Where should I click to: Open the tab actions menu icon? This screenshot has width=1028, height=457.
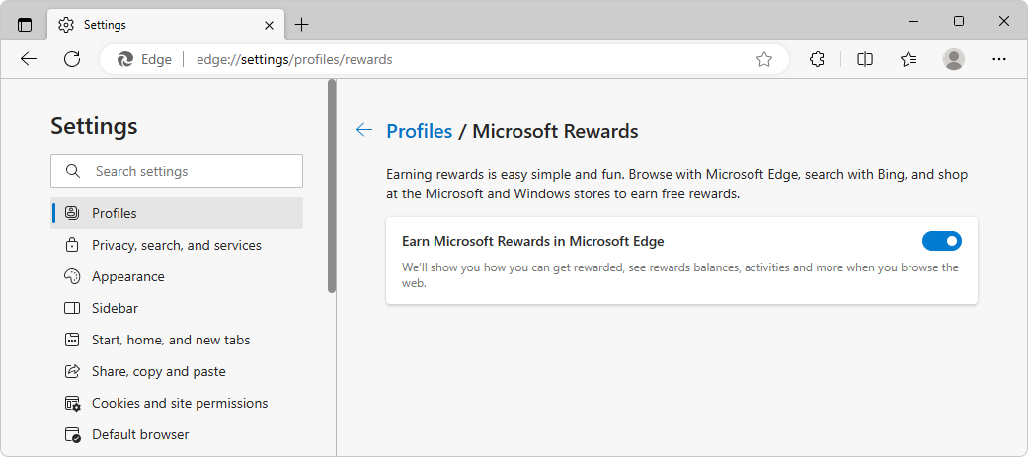[x=25, y=25]
